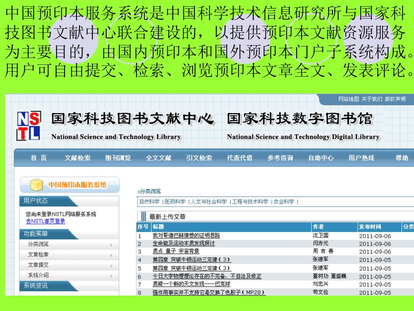The width and height of the screenshot is (414, 311).
Task: Click the 网站地图 link at top
Action: coord(349,99)
